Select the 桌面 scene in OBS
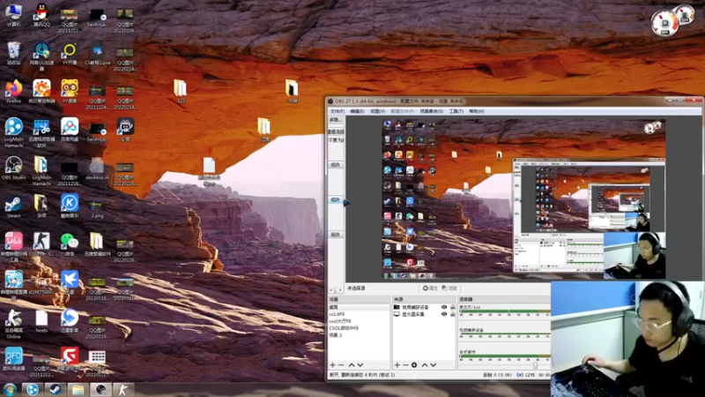The image size is (705, 397). 359,307
